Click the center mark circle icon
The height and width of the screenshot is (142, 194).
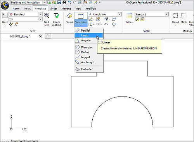click(114, 24)
